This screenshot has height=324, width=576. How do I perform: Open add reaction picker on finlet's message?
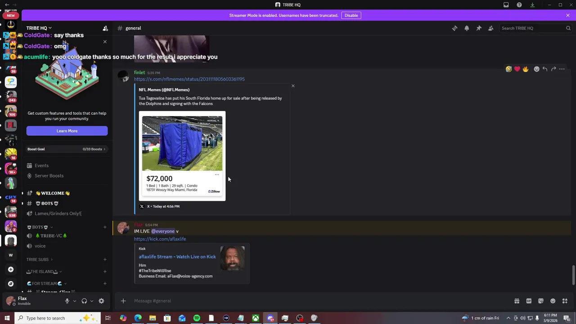pyautogui.click(x=536, y=69)
